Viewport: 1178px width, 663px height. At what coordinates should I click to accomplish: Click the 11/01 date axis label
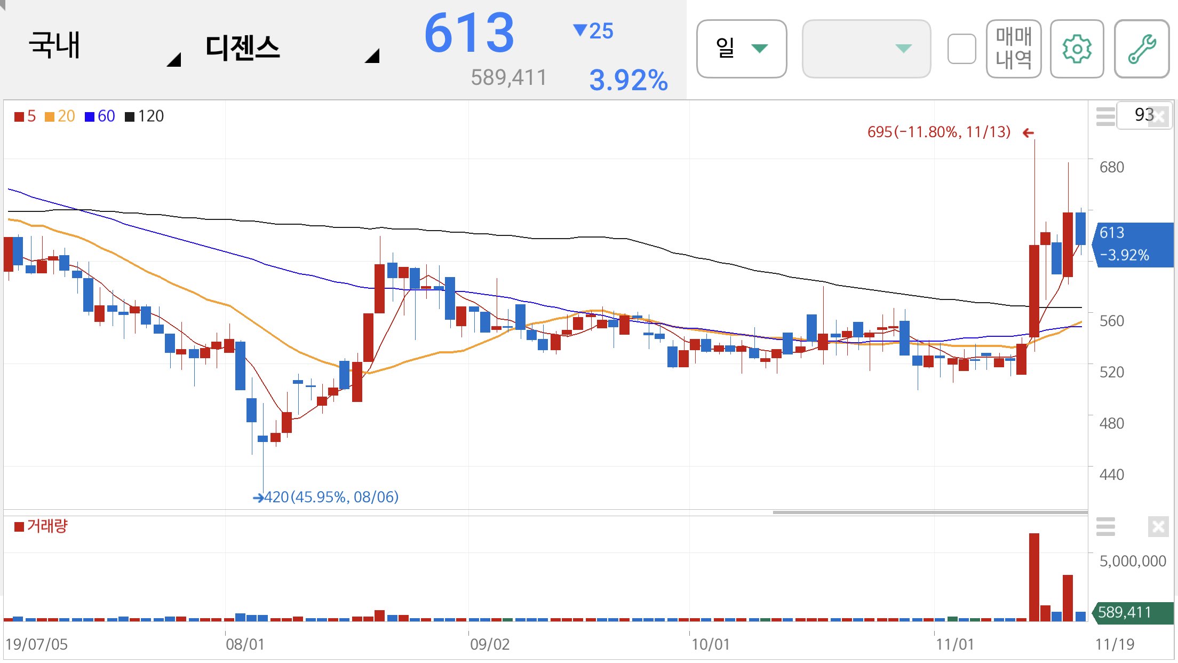tap(955, 645)
